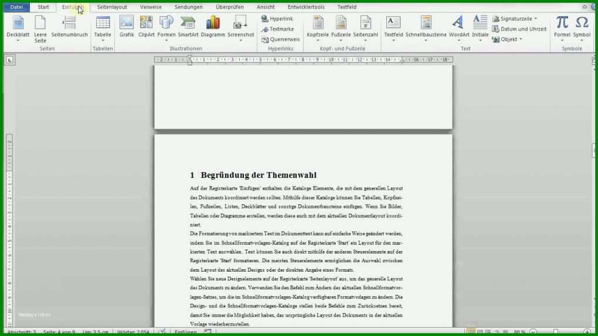Expand the Formen dropdown arrow
The image size is (598, 336).
pyautogui.click(x=167, y=40)
